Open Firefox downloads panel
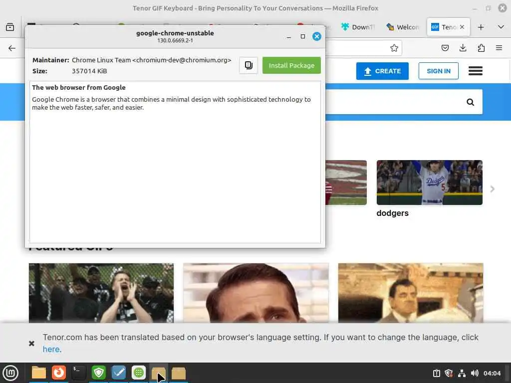The width and height of the screenshot is (511, 383). tap(463, 48)
